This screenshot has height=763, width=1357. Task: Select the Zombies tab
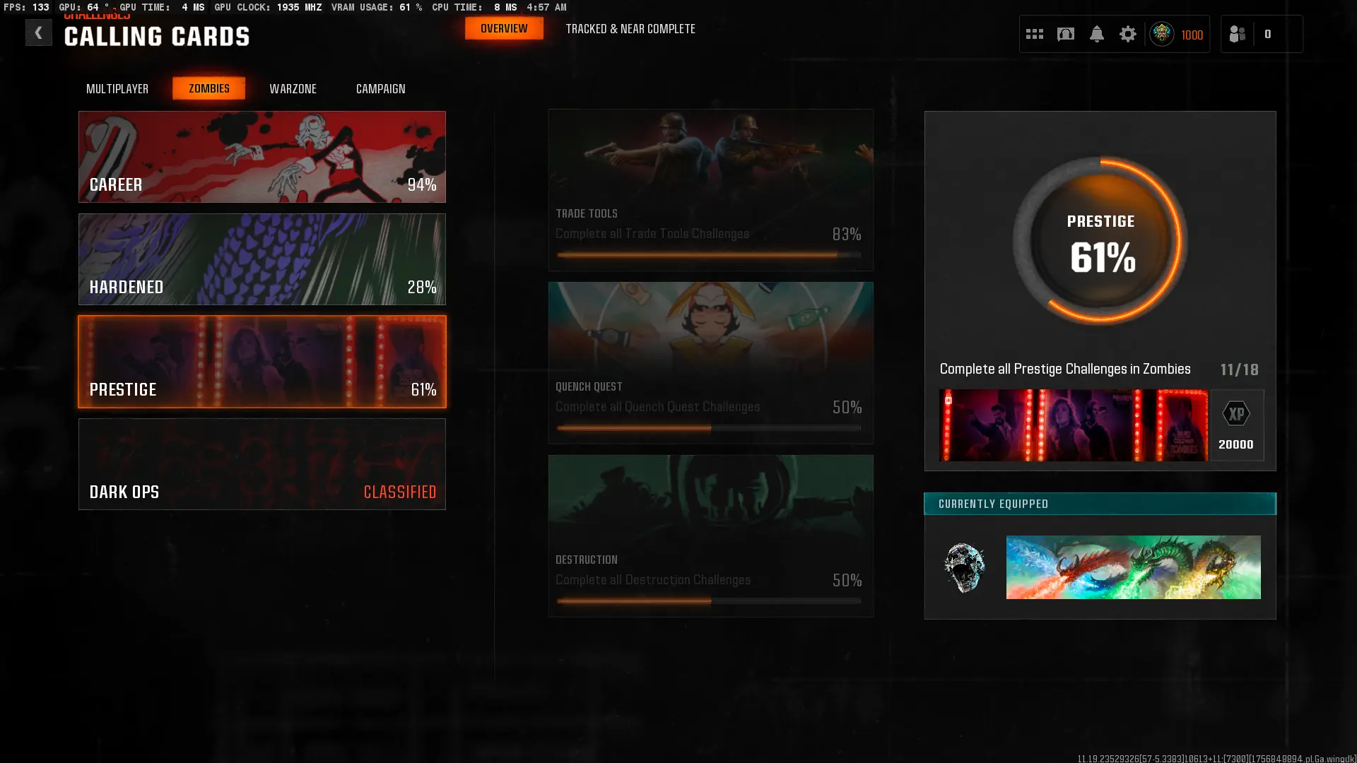208,89
